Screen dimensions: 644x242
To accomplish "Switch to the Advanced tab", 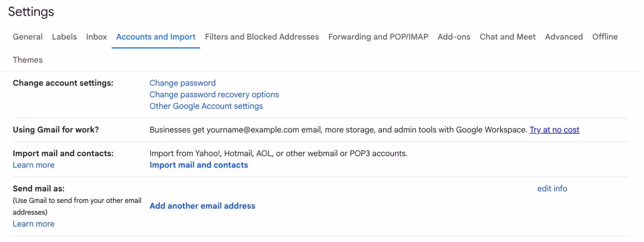I will (x=563, y=37).
